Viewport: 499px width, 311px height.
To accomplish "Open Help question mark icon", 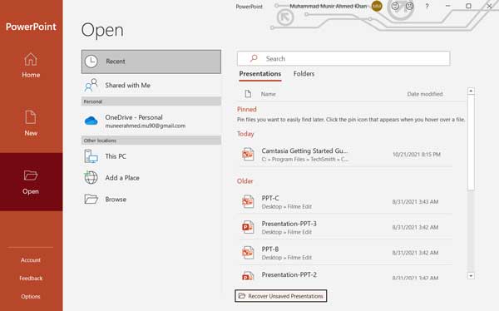I will [427, 6].
